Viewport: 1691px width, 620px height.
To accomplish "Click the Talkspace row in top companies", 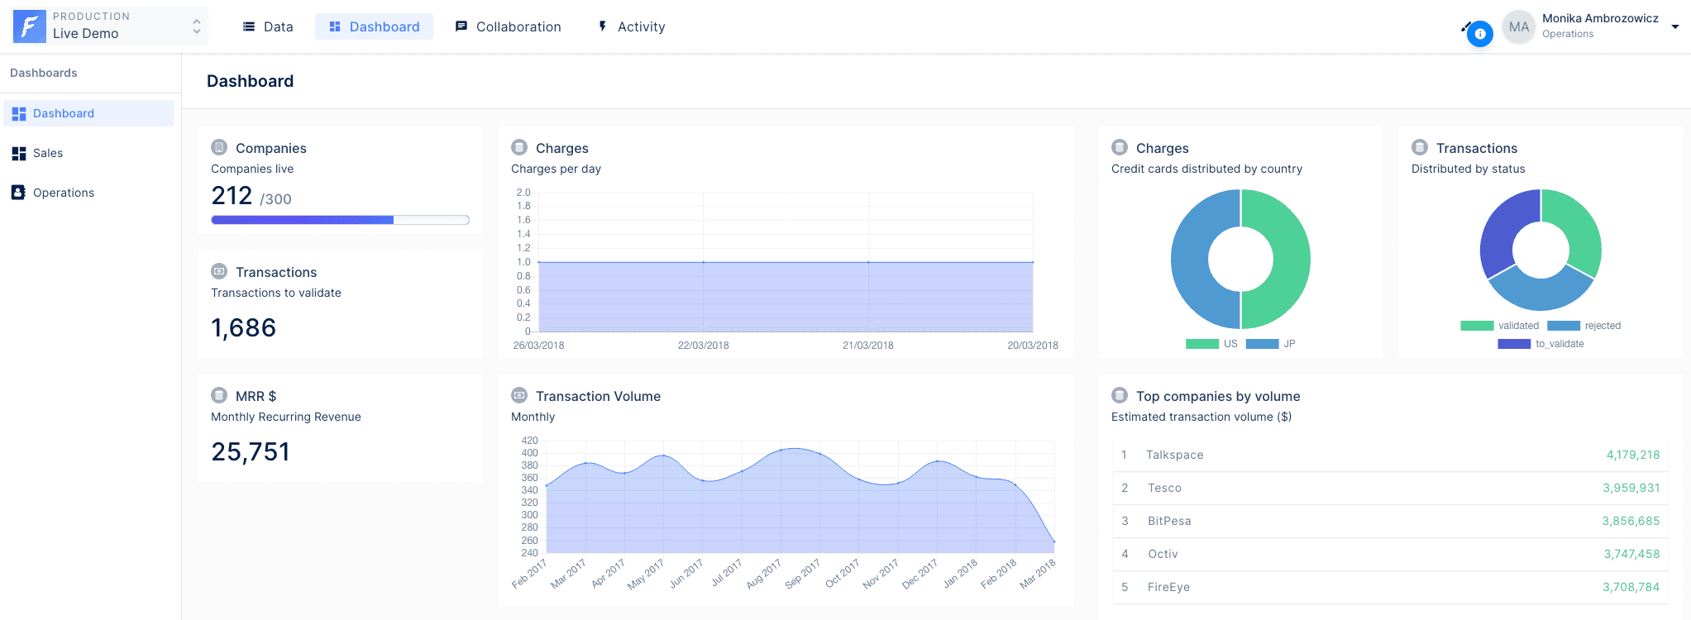I will (1390, 455).
